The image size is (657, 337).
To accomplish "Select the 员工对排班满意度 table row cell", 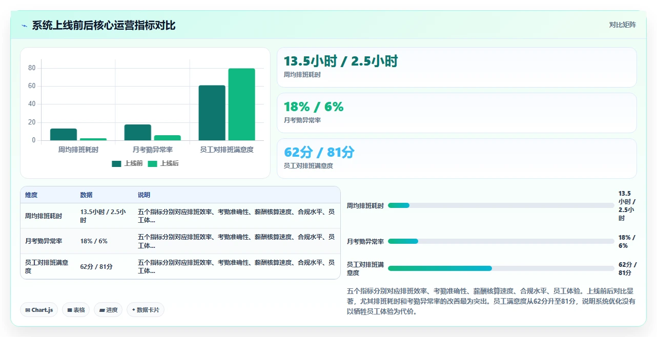I will click(47, 266).
